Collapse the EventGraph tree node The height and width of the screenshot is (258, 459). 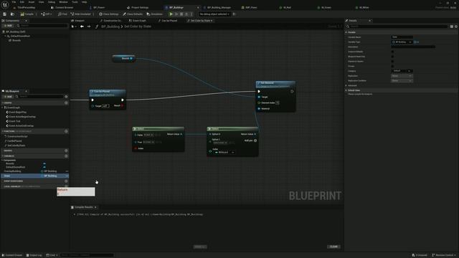coord(3,107)
